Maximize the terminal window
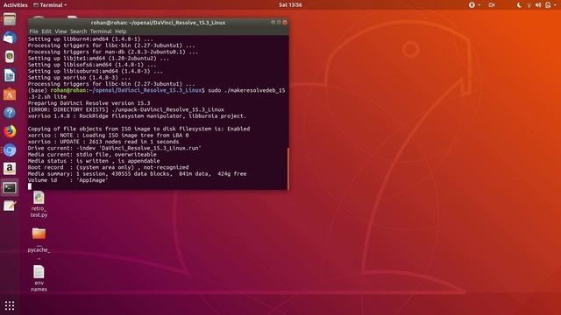The image size is (561, 315). click(279, 23)
